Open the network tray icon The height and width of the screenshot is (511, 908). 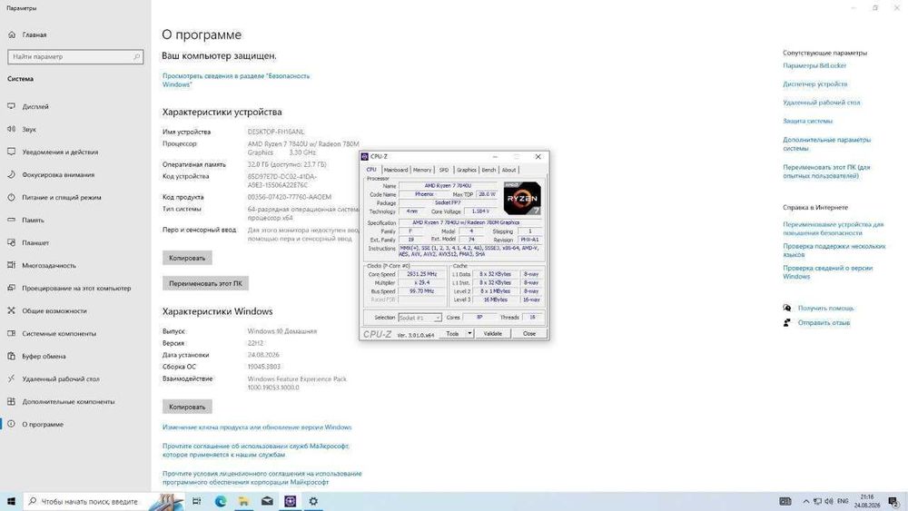click(x=817, y=501)
